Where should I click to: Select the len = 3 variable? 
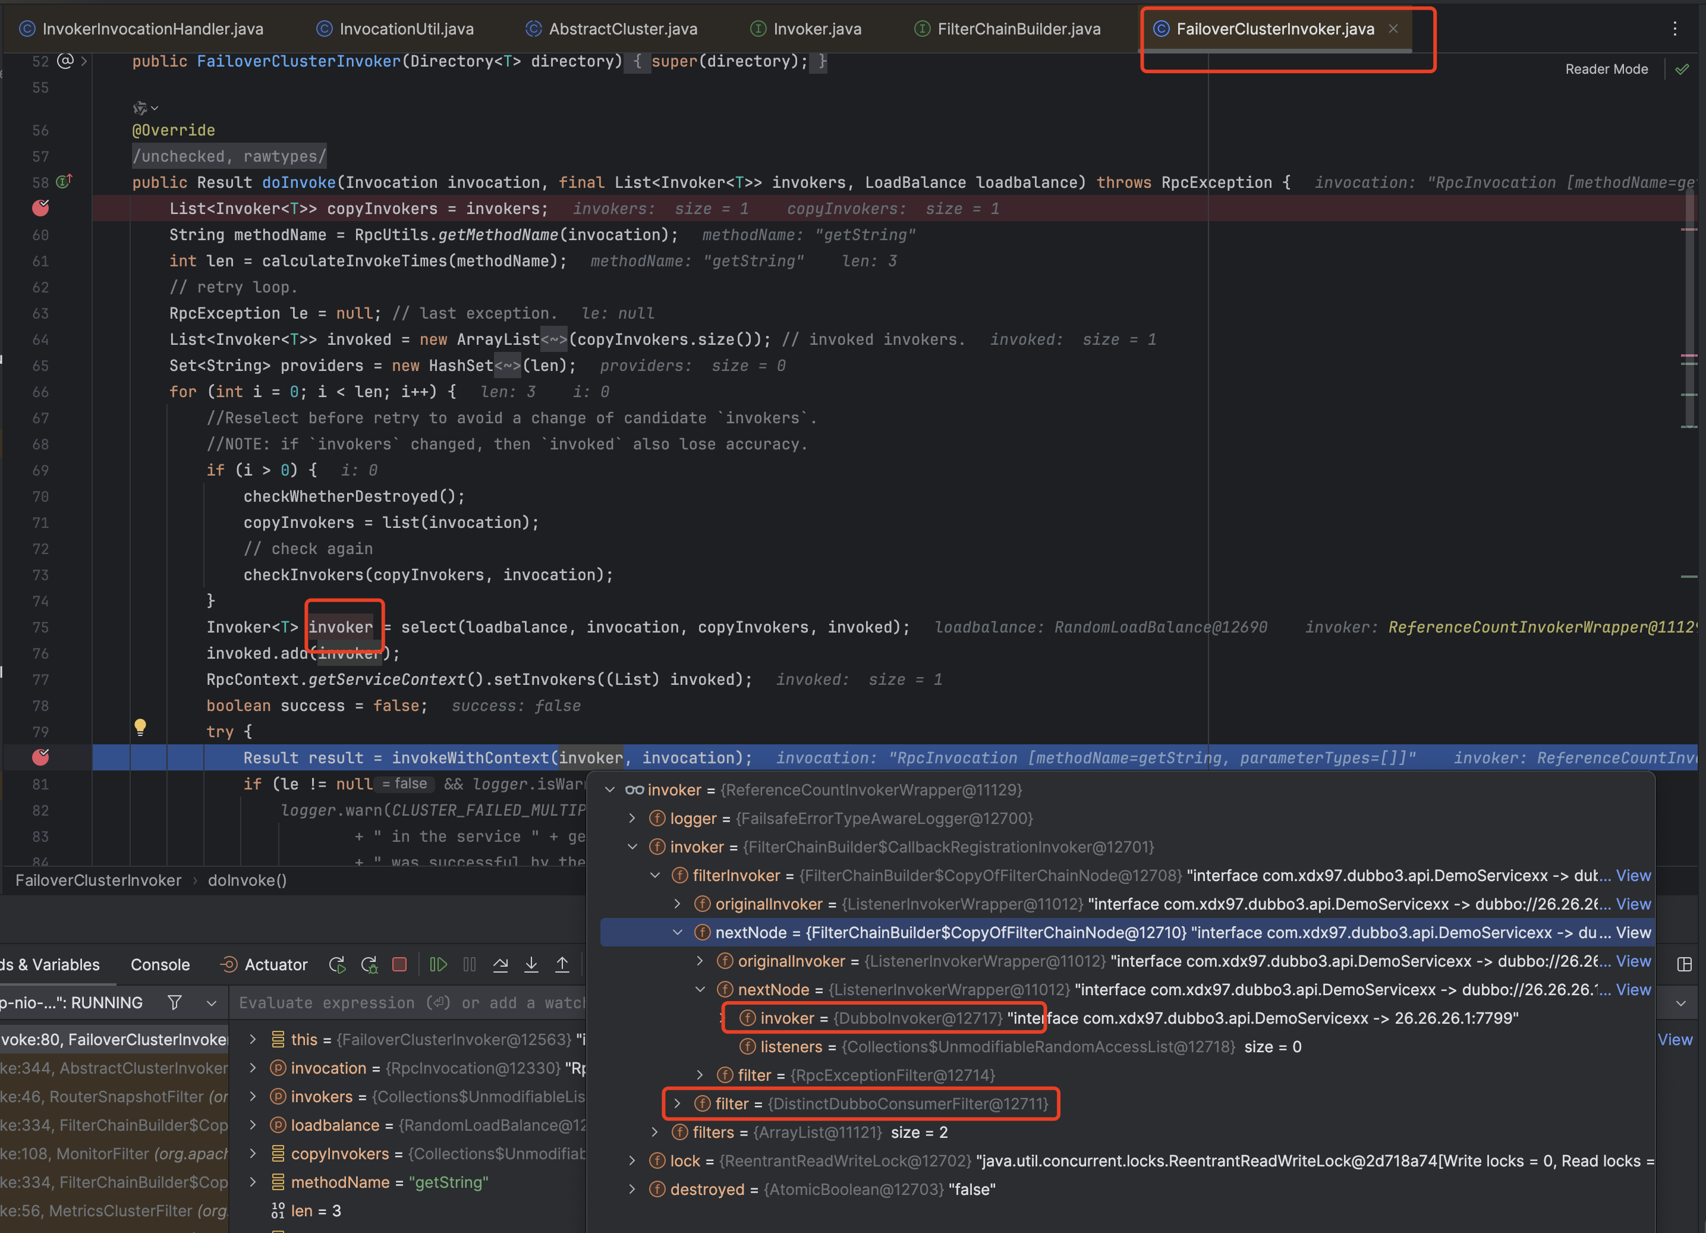[x=407, y=1211]
